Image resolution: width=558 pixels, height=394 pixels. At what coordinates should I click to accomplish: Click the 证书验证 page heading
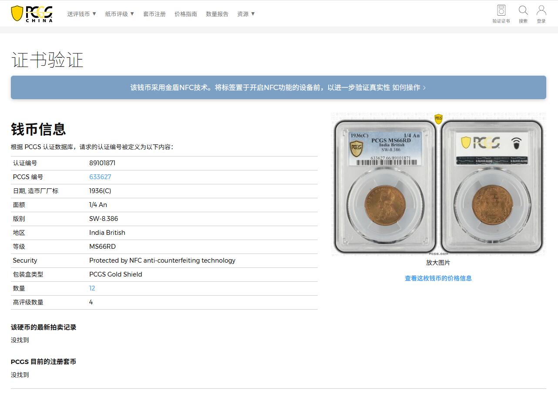[x=47, y=60]
